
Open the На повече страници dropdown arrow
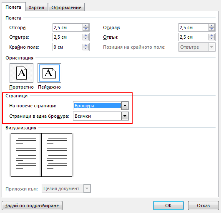point(125,106)
